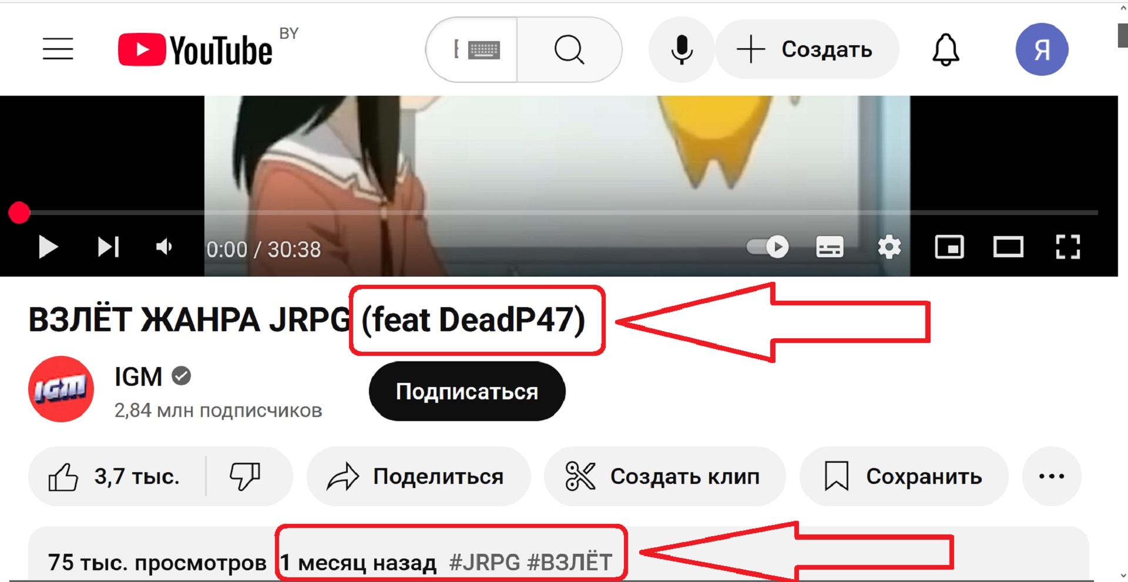Open the hamburger guide menu

(58, 49)
